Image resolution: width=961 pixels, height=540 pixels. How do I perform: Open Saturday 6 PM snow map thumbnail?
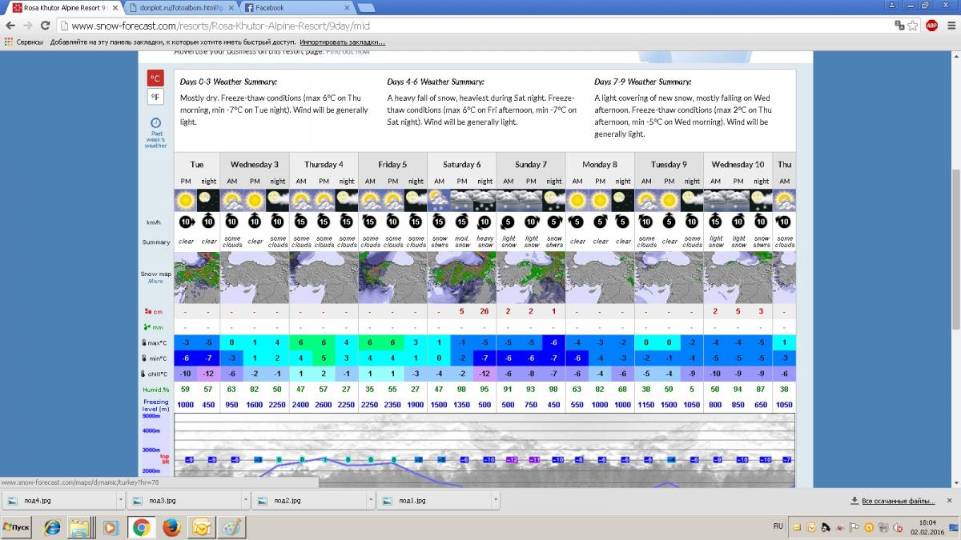(x=462, y=278)
